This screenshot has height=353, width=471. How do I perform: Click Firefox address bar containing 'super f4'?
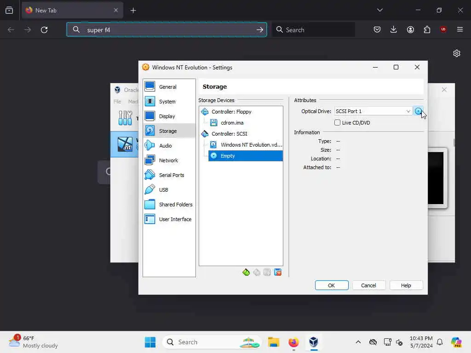[x=167, y=30]
